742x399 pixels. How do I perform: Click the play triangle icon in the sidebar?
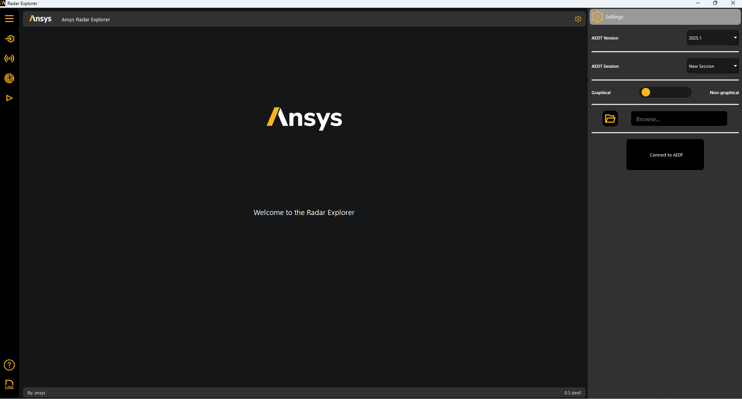[x=9, y=98]
